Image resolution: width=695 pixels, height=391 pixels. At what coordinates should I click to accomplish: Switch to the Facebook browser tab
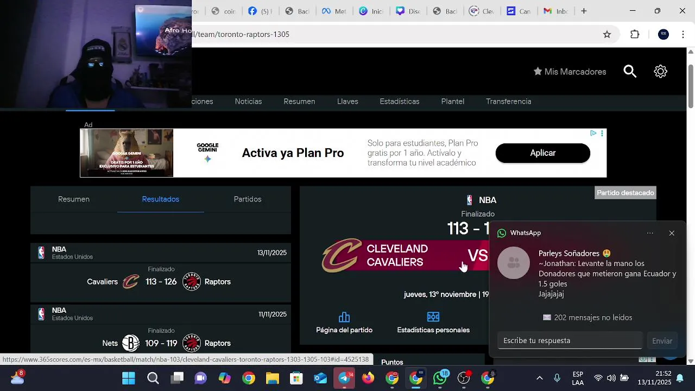[259, 11]
